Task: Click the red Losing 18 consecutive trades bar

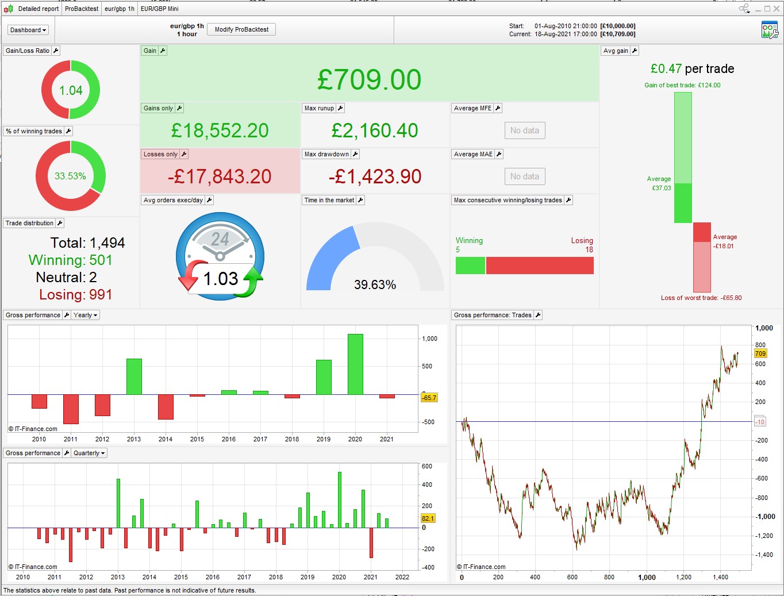Action: (x=540, y=266)
